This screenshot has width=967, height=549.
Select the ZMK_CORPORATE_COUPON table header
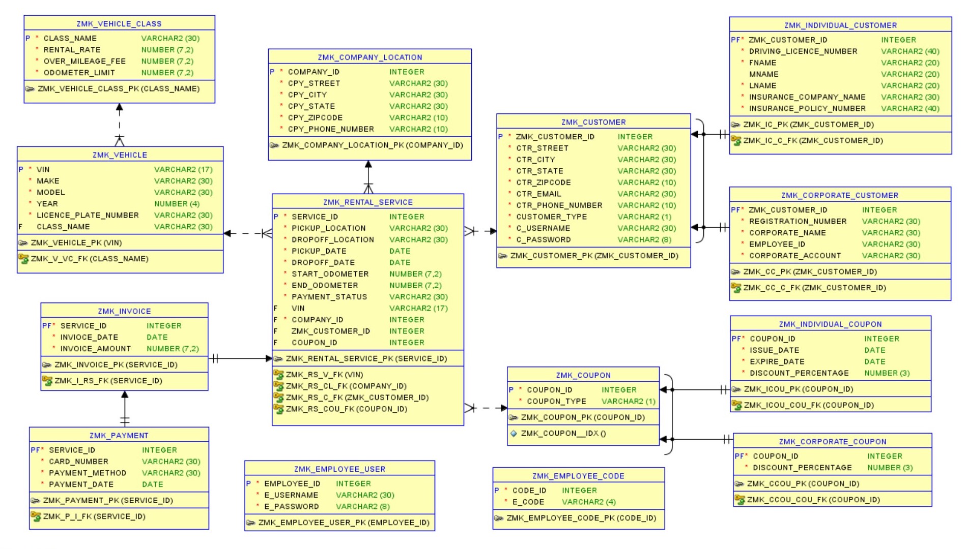point(832,441)
